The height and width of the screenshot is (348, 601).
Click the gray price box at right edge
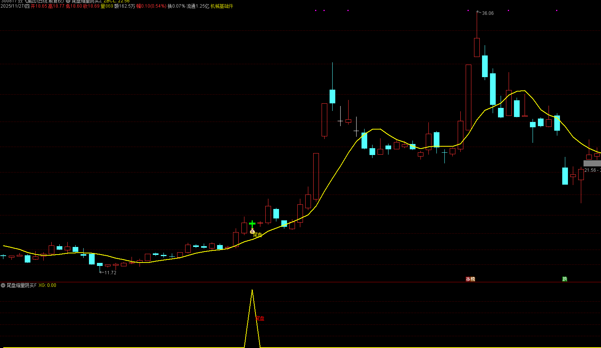coord(592,163)
